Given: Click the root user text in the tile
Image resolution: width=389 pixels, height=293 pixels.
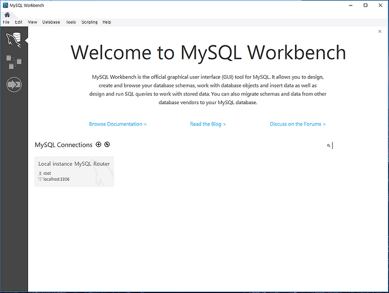Looking at the screenshot, I should [47, 173].
